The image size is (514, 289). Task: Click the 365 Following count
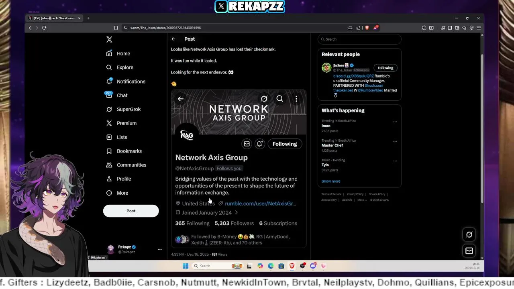click(x=192, y=223)
